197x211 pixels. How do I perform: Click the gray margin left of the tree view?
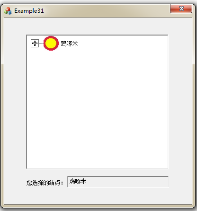(x=15, y=102)
